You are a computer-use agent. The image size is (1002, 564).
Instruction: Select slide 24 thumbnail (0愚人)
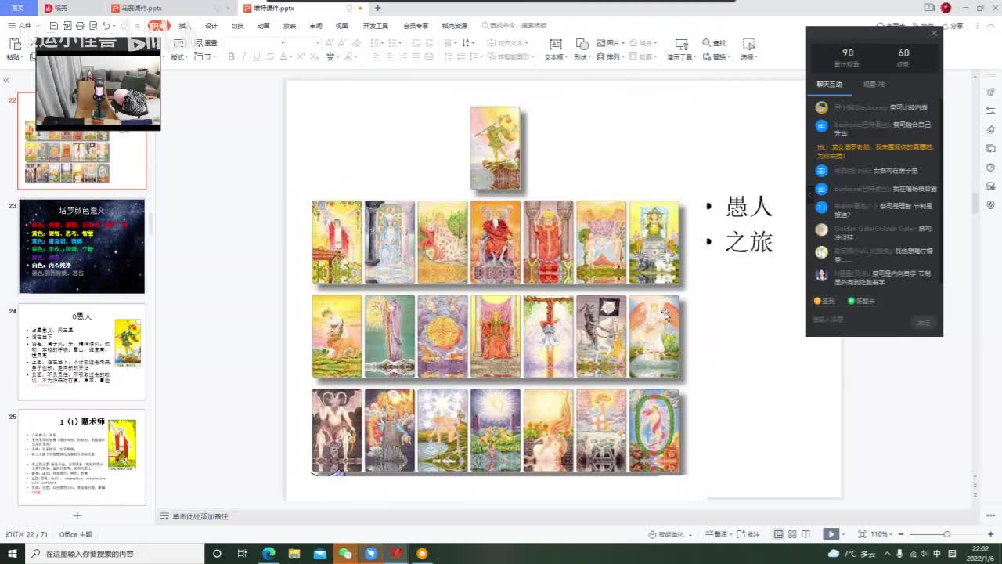click(82, 352)
